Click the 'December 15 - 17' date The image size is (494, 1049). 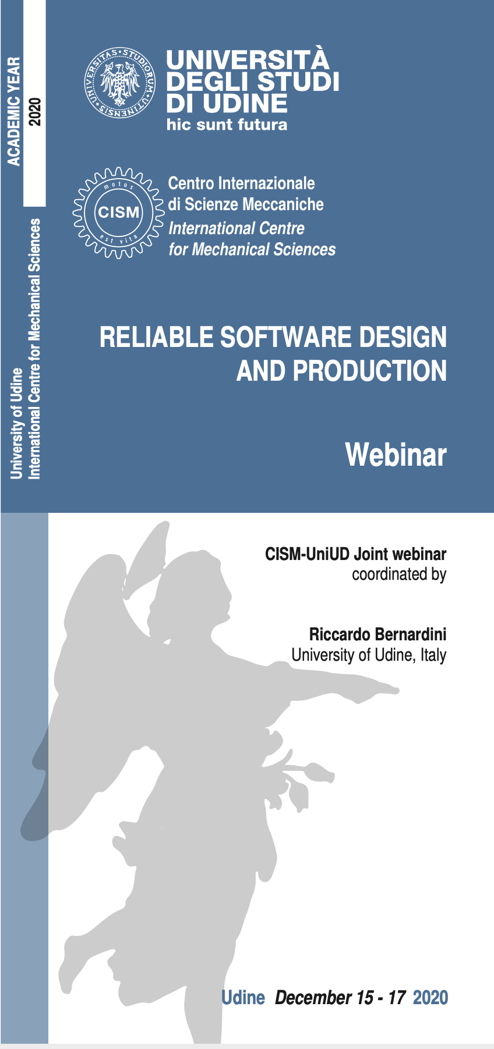340,997
